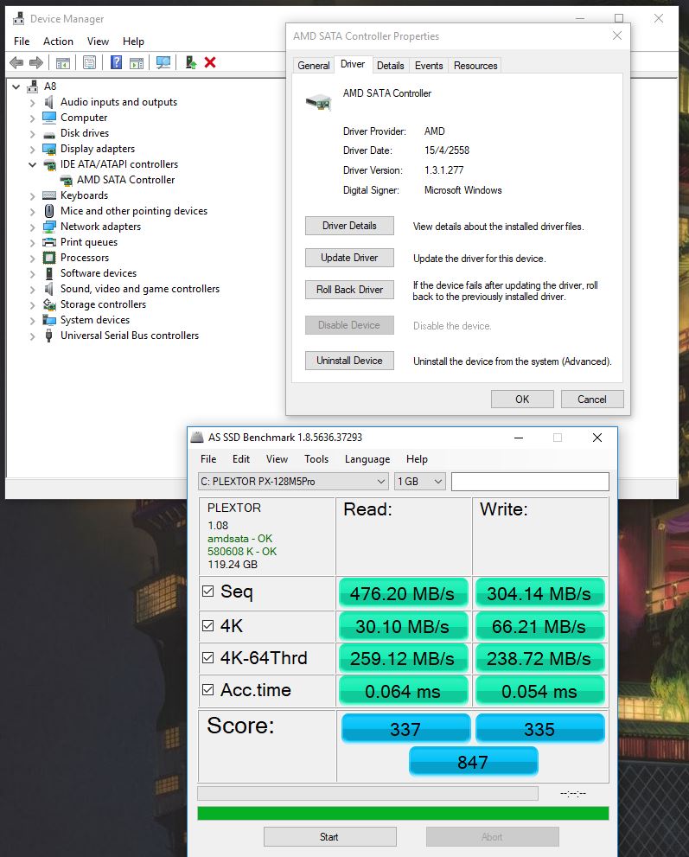Expand the Disk drives node
The image size is (689, 857).
(32, 134)
